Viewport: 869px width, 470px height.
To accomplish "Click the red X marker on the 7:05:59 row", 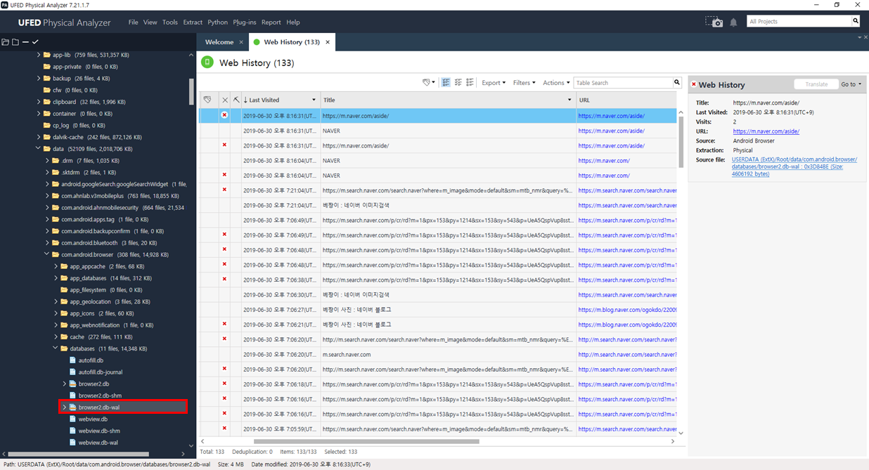I will 224,428.
